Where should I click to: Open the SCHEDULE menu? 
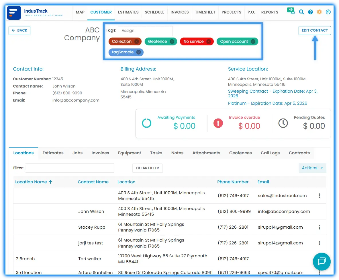point(154,12)
